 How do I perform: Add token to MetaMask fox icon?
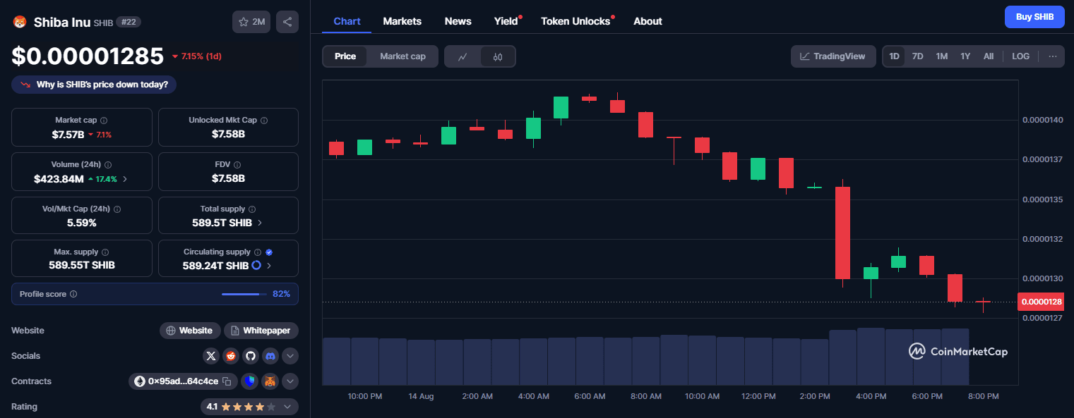(x=270, y=381)
